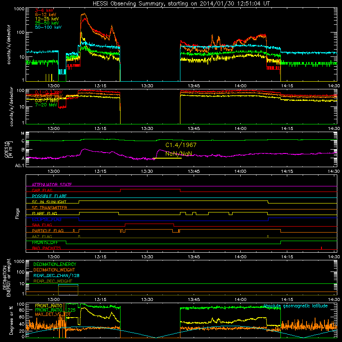Click the yellow flare interval bar under C1.4/1967

(167, 158)
